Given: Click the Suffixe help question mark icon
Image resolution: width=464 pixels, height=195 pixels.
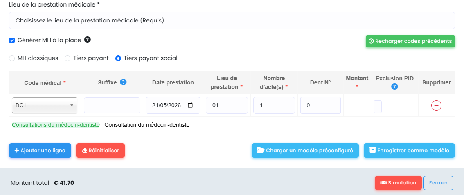Looking at the screenshot, I should 124,82.
